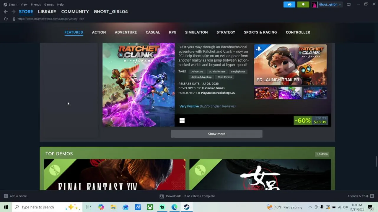Open Windows notification center icon
Viewport: 378px width, 212px height.
point(370,207)
